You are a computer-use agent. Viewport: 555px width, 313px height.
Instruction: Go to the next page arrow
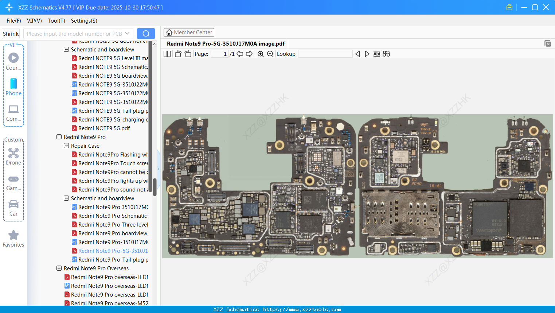[249, 54]
